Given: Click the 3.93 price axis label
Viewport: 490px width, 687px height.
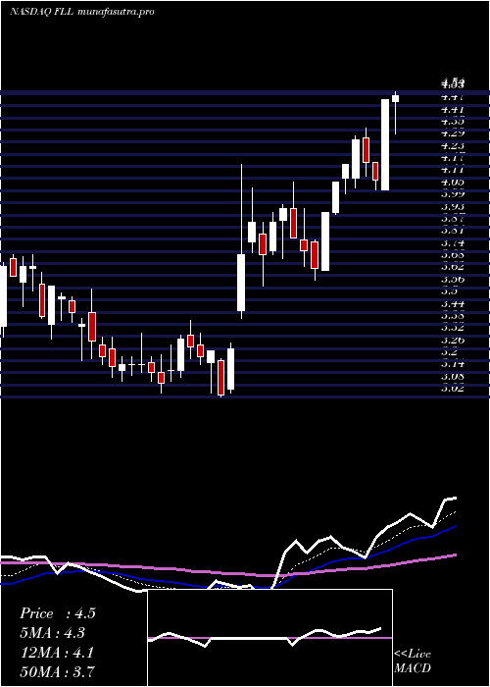Looking at the screenshot, I should tap(453, 206).
